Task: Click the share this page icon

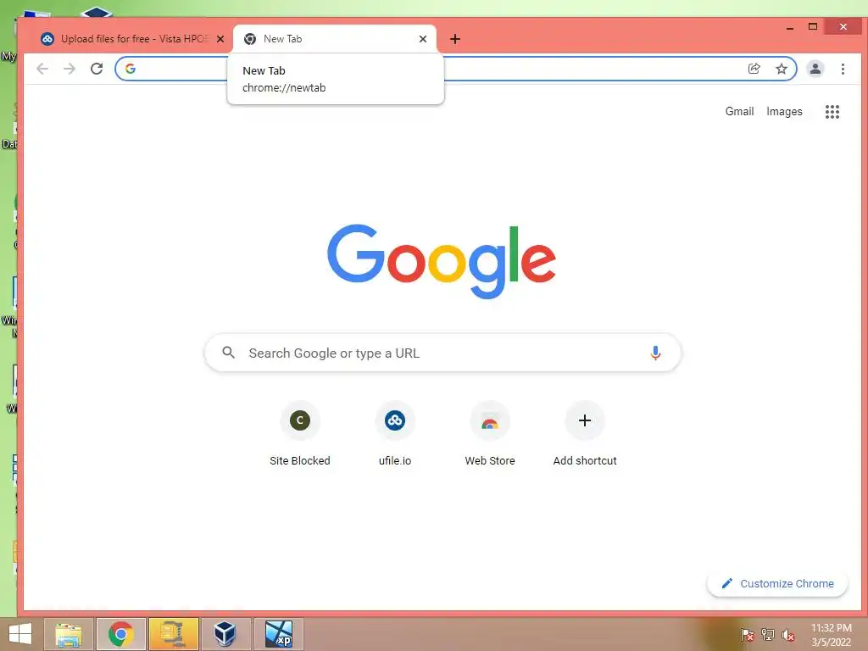Action: [754, 69]
